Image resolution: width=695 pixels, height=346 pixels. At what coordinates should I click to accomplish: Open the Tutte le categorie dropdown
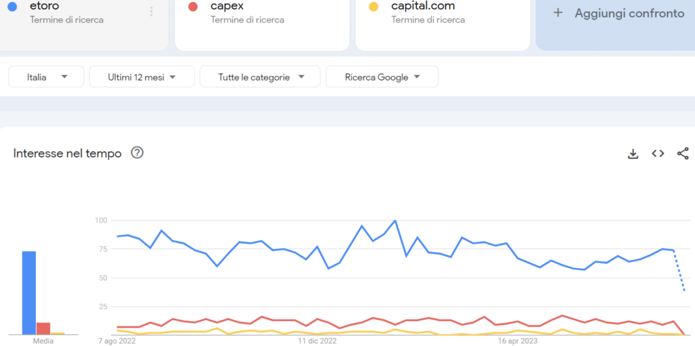pyautogui.click(x=260, y=77)
